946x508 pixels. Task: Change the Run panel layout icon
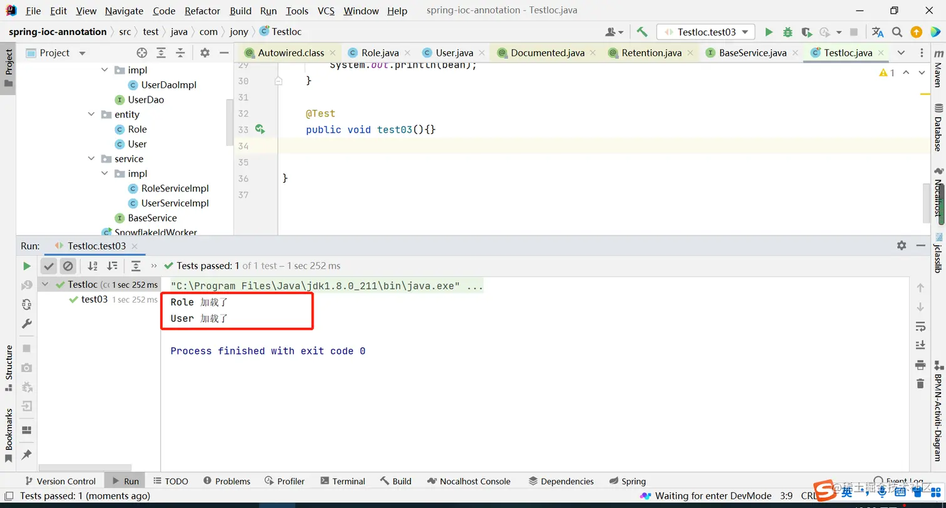coord(26,430)
